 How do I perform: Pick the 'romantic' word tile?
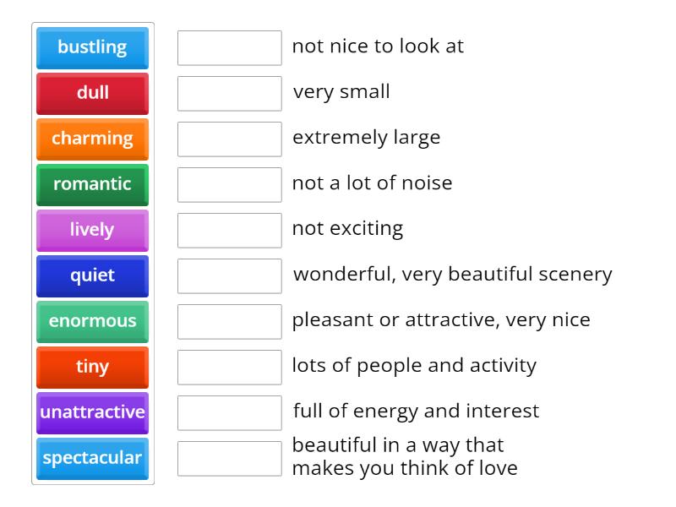coord(92,185)
